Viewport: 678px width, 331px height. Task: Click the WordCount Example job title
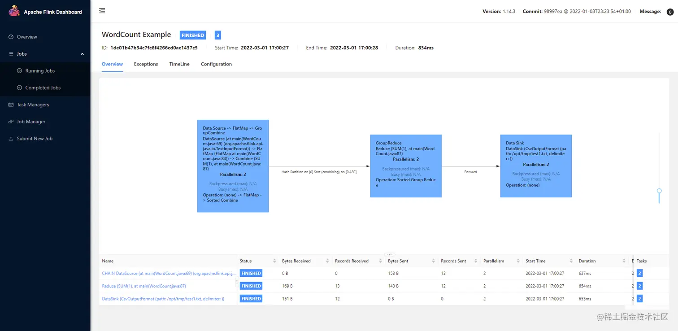[x=136, y=35]
